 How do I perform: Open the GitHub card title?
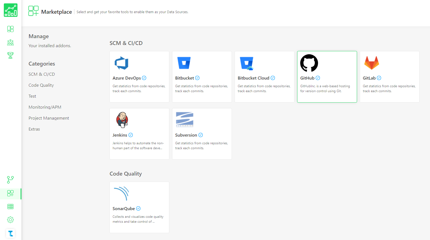307,78
